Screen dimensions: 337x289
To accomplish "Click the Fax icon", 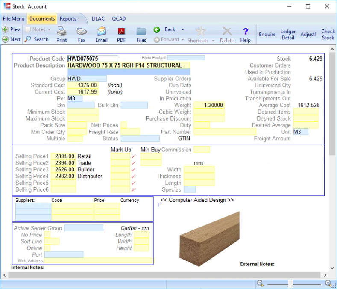I will tap(82, 32).
